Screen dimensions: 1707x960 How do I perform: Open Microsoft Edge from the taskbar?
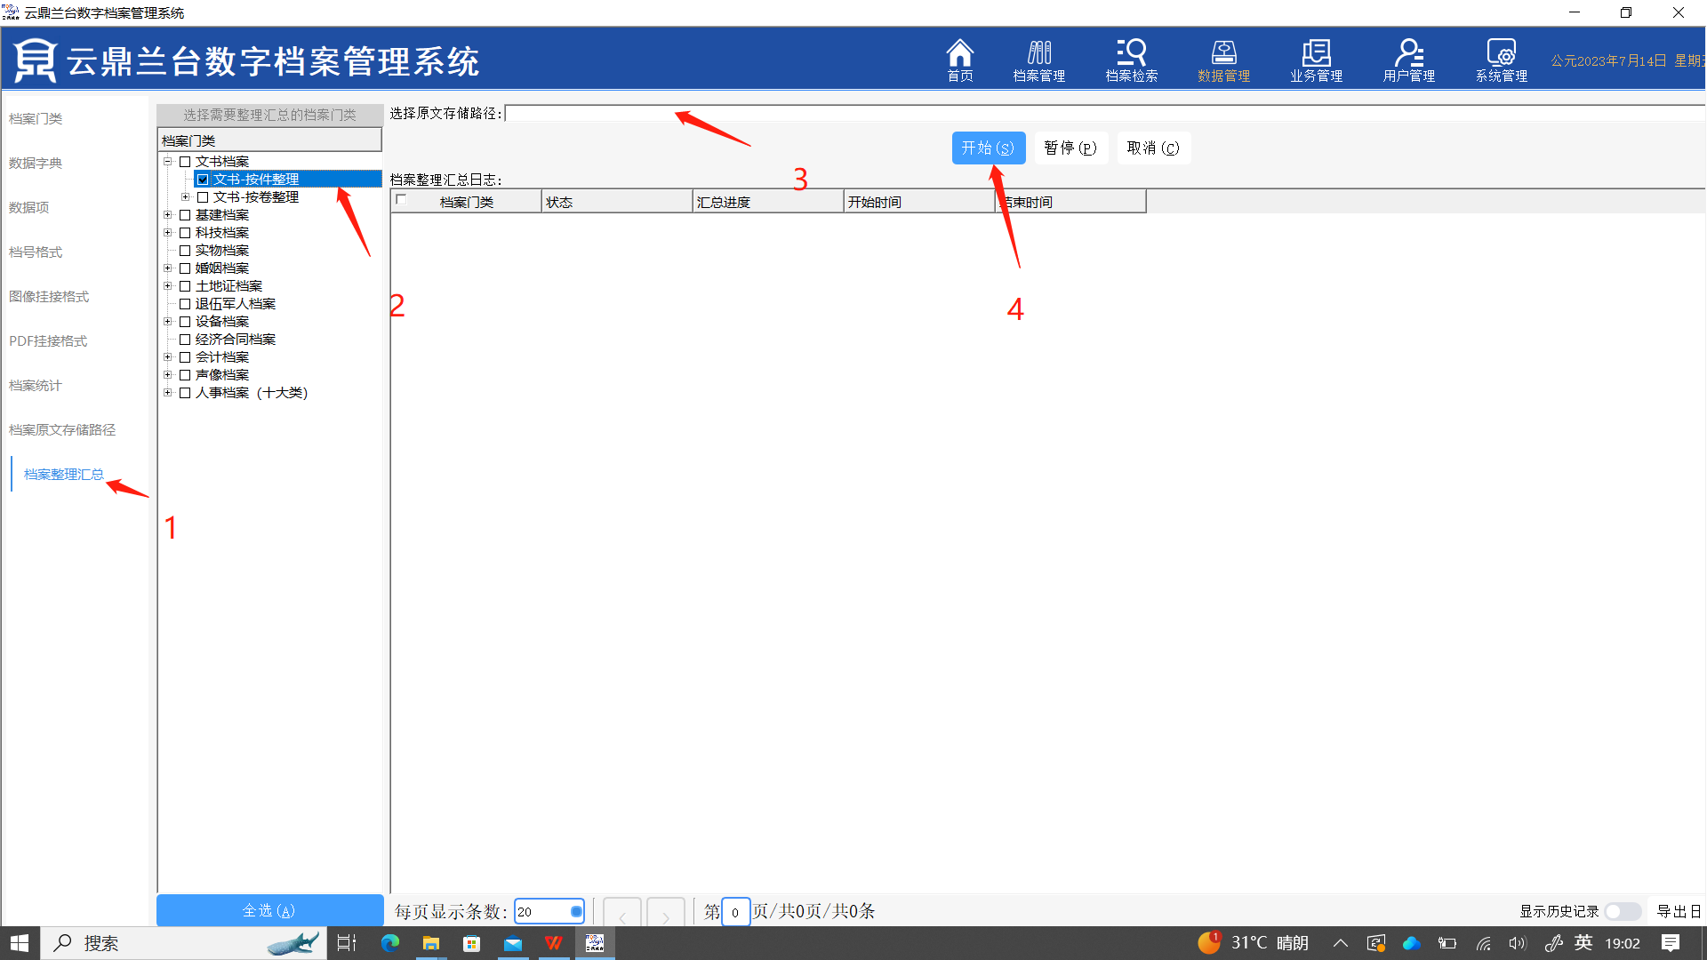[389, 943]
